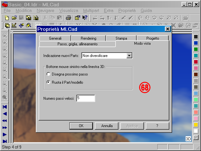The height and width of the screenshot is (151, 201).
Task: Open the Visualizza menu
Action: [68, 10]
